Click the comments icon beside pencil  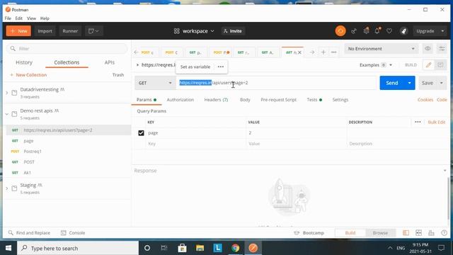(x=440, y=65)
